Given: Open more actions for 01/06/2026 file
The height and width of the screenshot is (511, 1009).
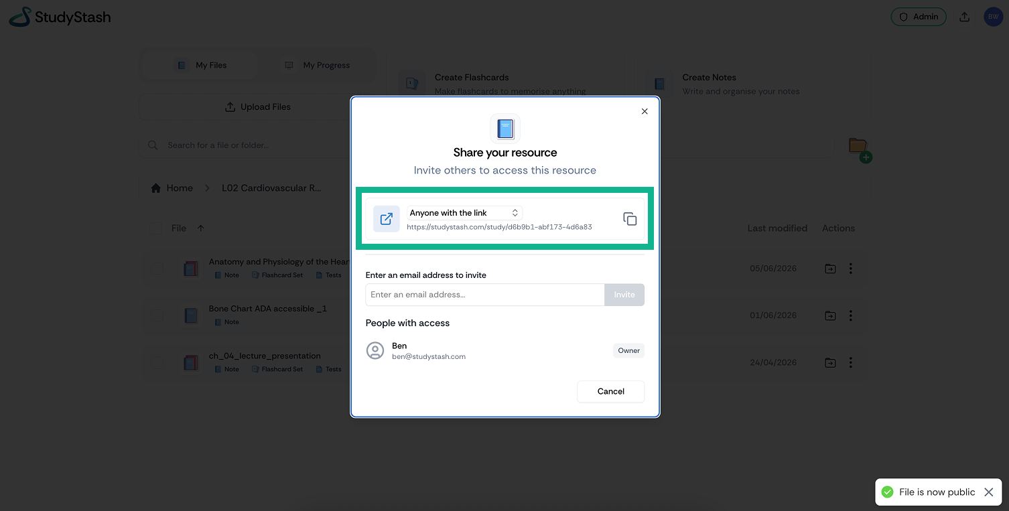Looking at the screenshot, I should click(x=850, y=315).
